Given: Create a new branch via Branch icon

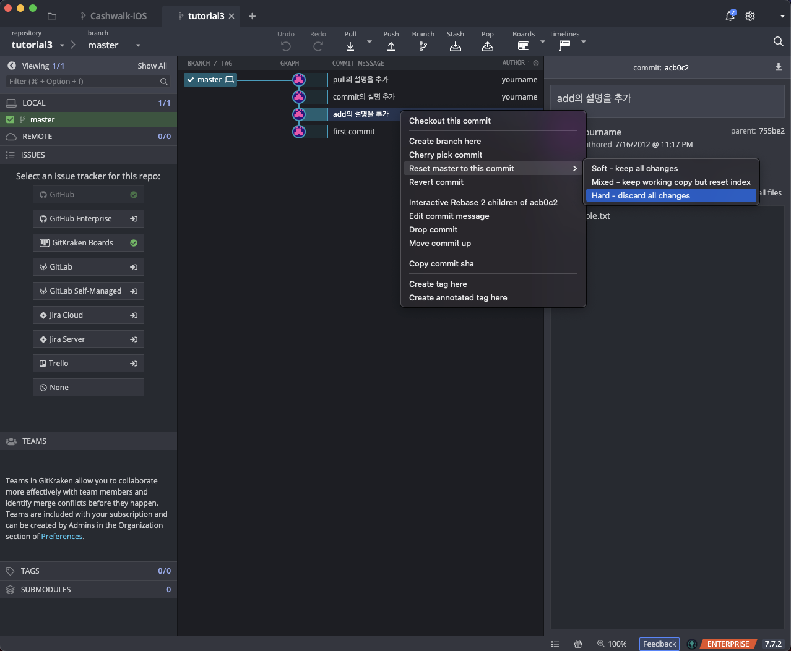Looking at the screenshot, I should point(423,46).
